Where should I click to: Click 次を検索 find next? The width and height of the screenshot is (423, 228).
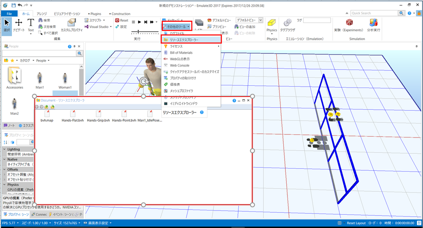click(47, 26)
